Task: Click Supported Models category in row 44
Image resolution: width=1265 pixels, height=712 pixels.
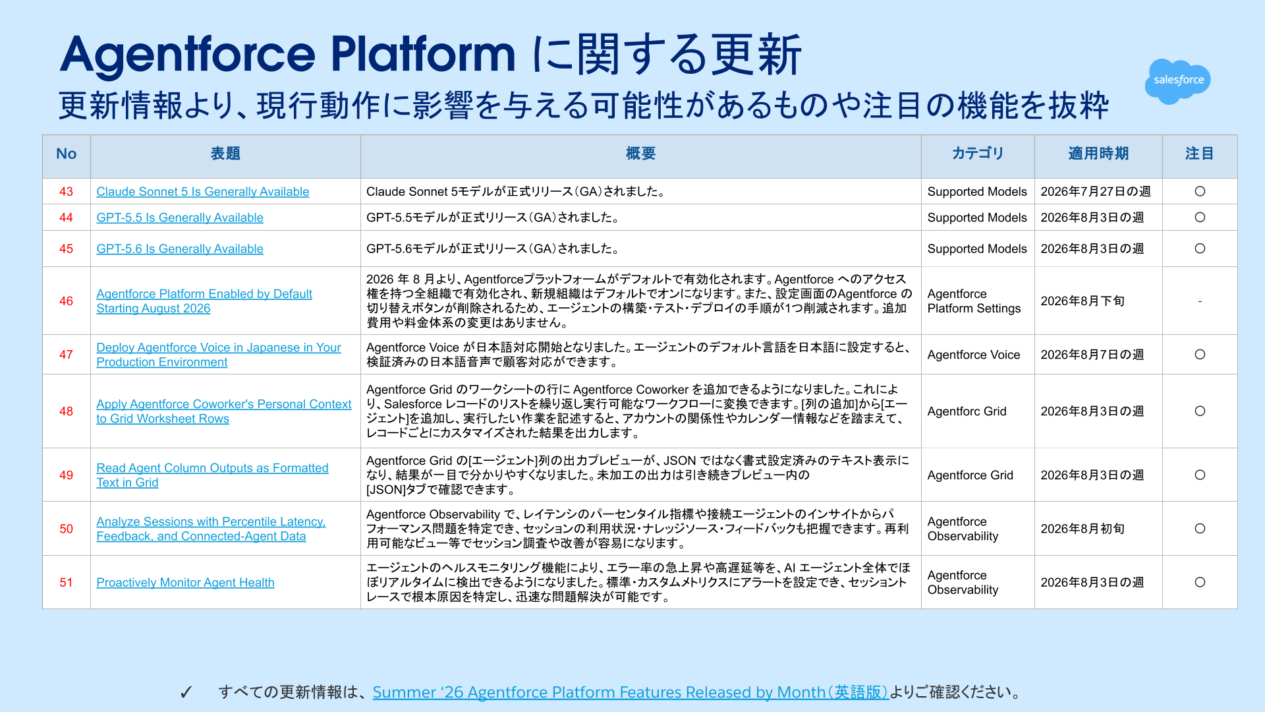Action: tap(977, 218)
